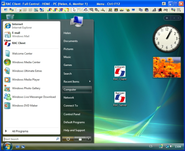Image resolution: width=185 pixels, height=151 pixels.
Task: Click Switch between windows quick launch icon
Action: click(23, 147)
